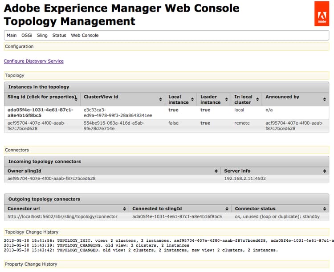Open the Sling menu

[x=42, y=35]
